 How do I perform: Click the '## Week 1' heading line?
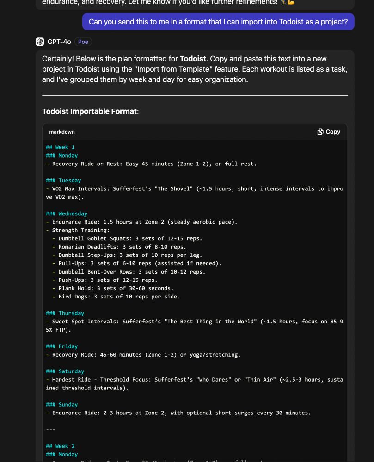(x=61, y=147)
